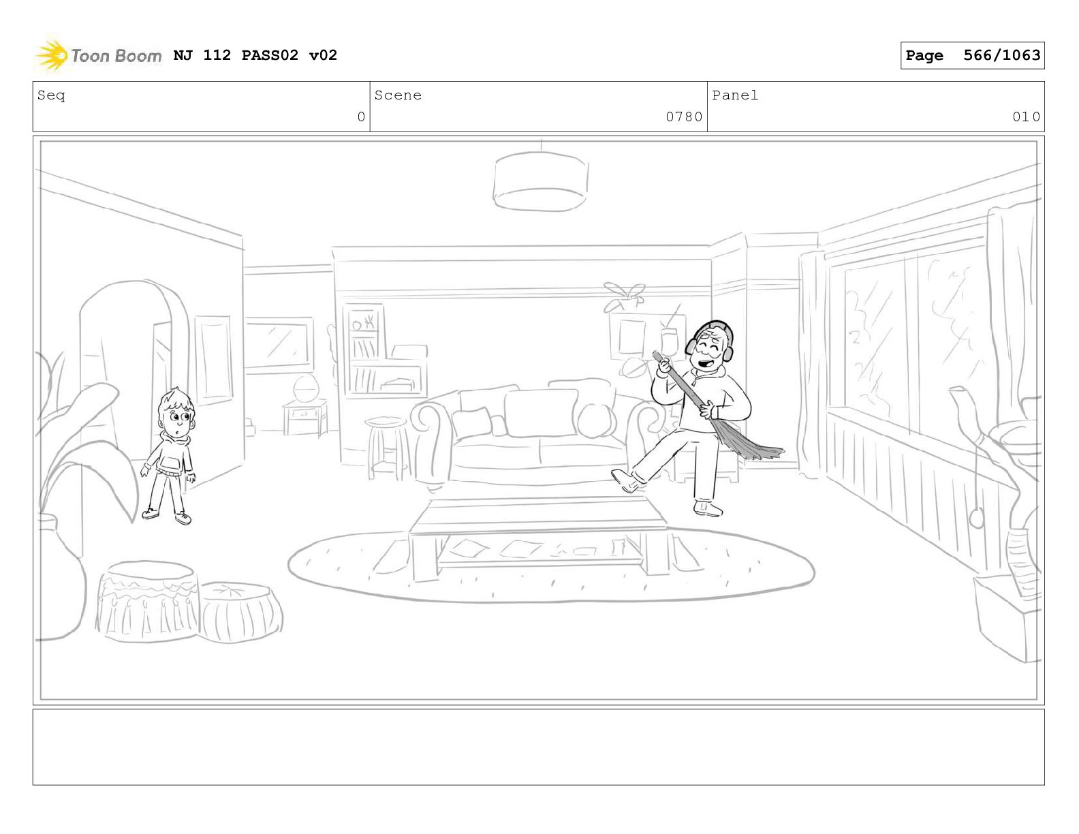Screen dimensions: 1079x834
Task: Click the 'Scene' field label
Action: 398,95
